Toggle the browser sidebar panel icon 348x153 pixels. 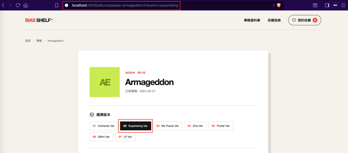point(327,5)
